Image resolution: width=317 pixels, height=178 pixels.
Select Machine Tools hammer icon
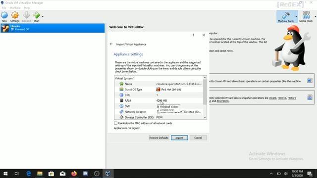(x=286, y=15)
